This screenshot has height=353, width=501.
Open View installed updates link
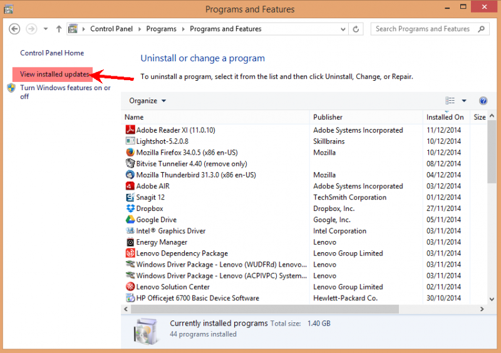pos(54,74)
